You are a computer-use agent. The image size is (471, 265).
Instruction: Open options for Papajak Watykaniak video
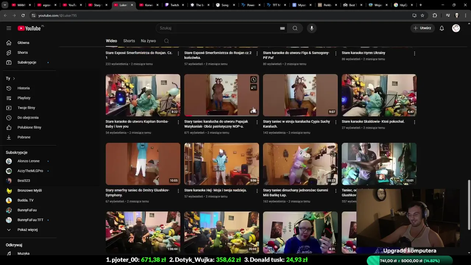[x=257, y=122]
